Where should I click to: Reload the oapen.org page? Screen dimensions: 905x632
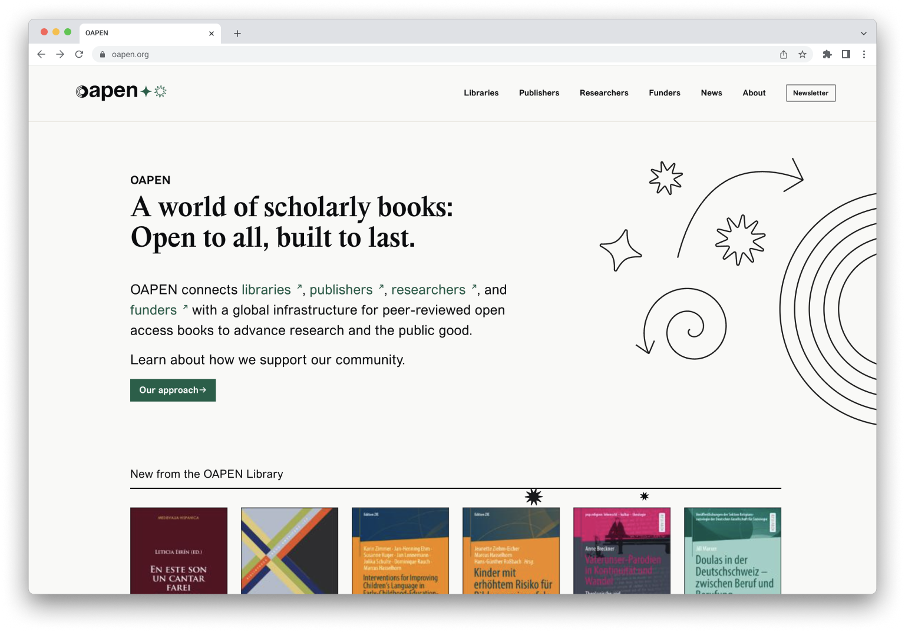(79, 54)
